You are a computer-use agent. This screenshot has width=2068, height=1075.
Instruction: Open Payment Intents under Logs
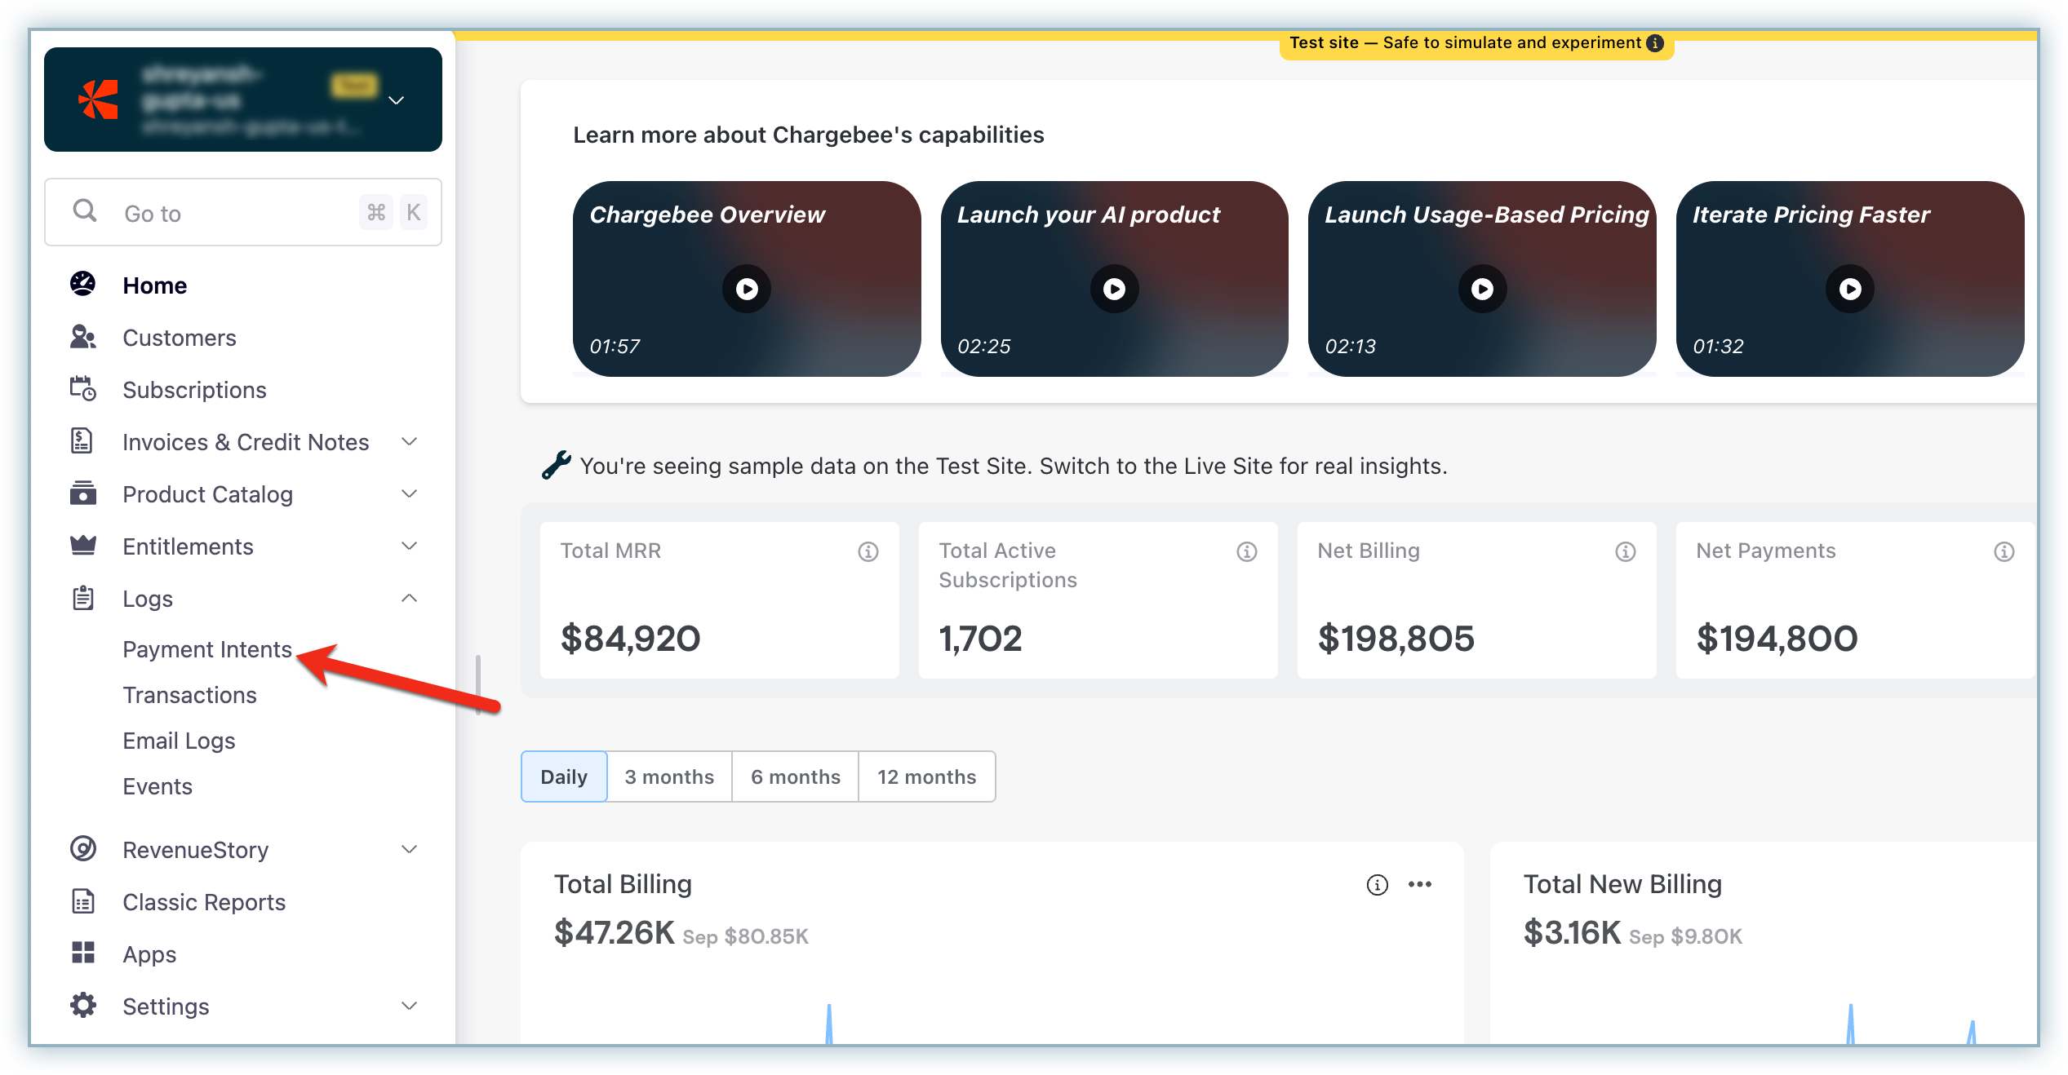click(x=206, y=649)
